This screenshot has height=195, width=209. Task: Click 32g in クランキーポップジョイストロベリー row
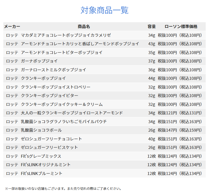[152, 87]
